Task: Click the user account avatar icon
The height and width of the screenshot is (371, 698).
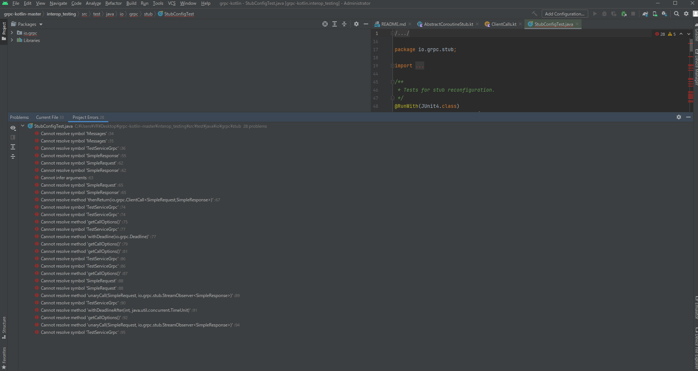Action: (x=695, y=14)
